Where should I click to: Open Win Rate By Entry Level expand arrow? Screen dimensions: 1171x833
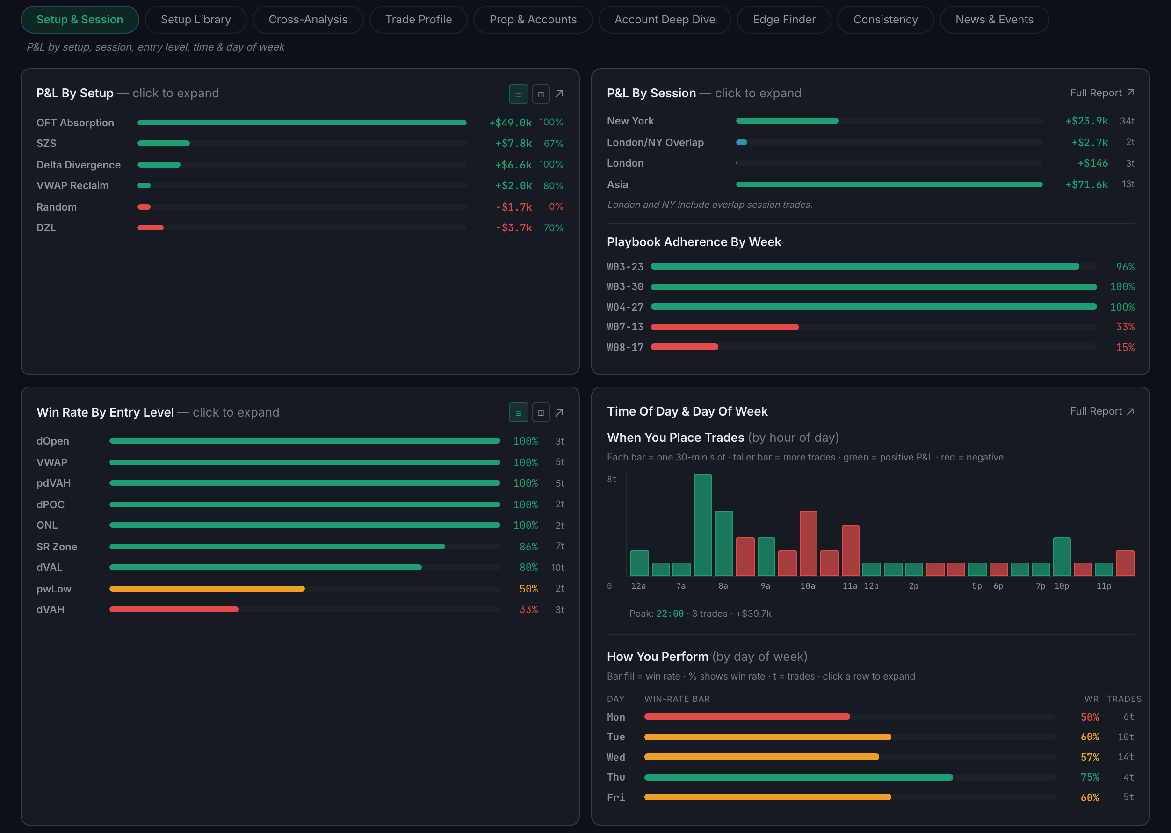click(560, 412)
